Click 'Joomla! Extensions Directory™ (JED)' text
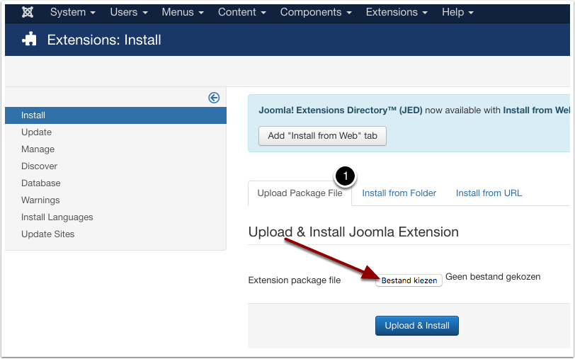Image resolution: width=575 pixels, height=359 pixels. coord(341,110)
